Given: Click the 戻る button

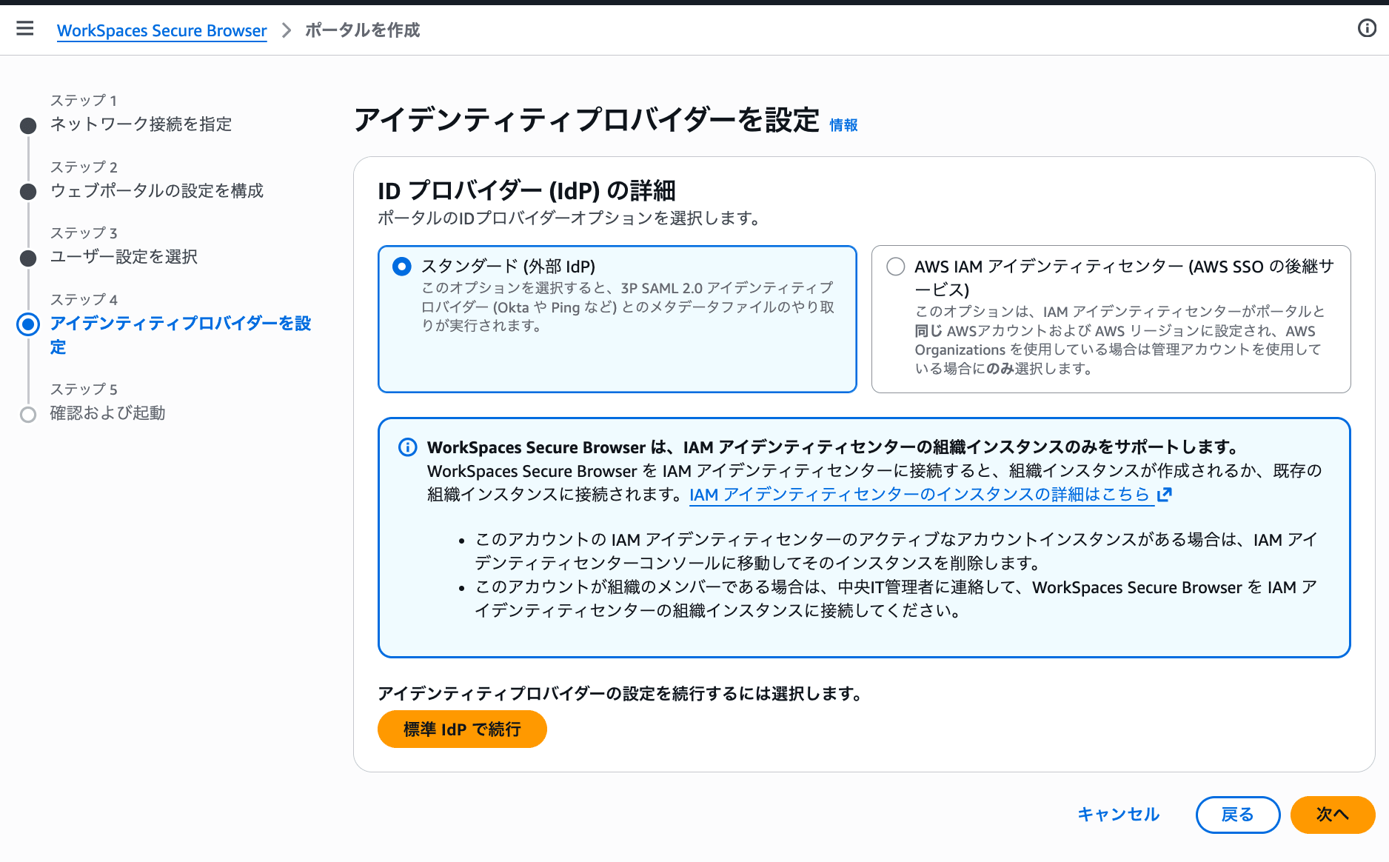Looking at the screenshot, I should pyautogui.click(x=1238, y=815).
